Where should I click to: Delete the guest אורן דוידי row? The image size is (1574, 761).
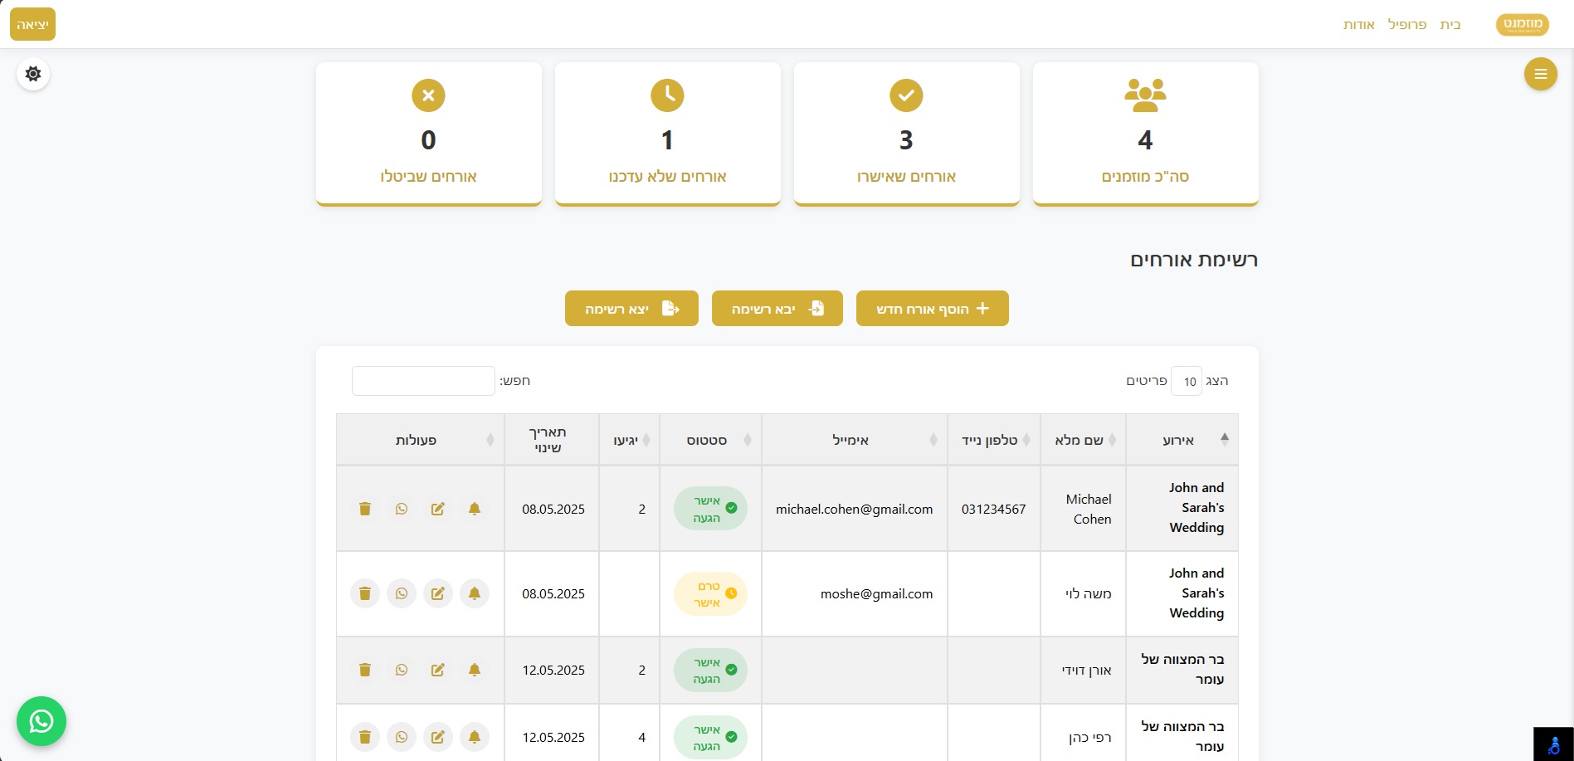[365, 670]
